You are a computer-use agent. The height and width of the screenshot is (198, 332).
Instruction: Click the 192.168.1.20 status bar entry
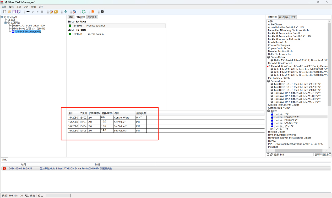pos(16,196)
